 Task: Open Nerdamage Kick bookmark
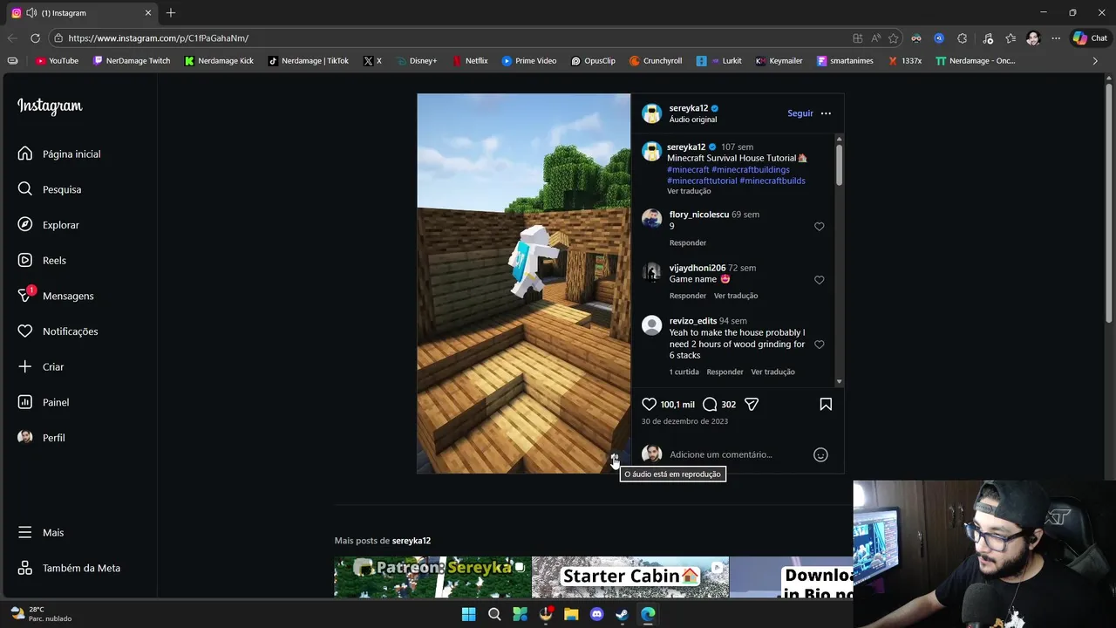click(x=219, y=61)
